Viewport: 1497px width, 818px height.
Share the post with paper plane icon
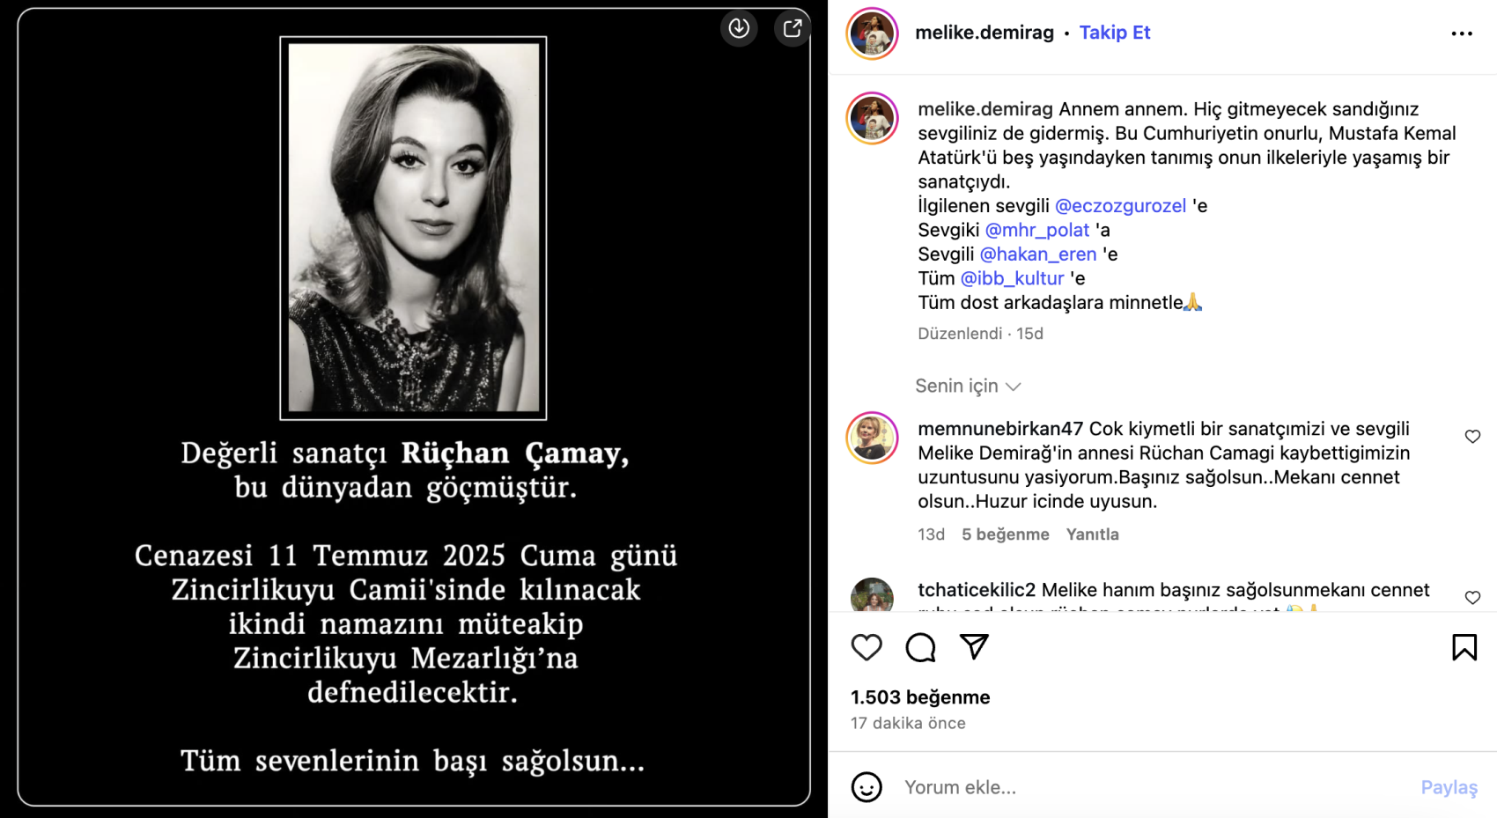[974, 647]
